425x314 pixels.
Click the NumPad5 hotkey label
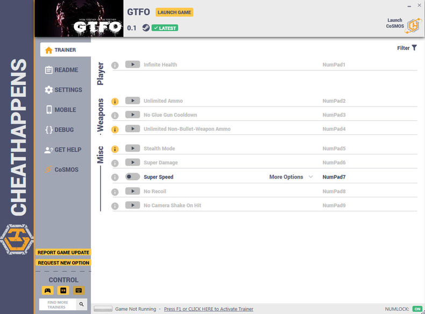[x=334, y=149]
